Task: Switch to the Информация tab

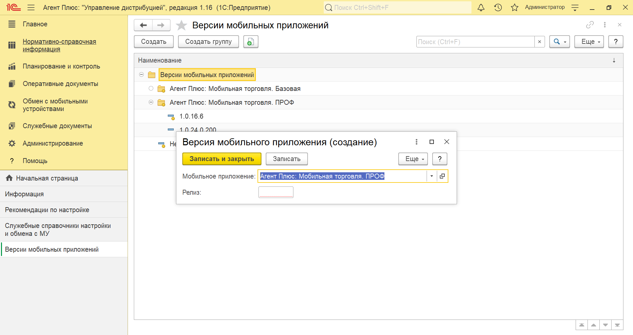Action: click(x=64, y=194)
